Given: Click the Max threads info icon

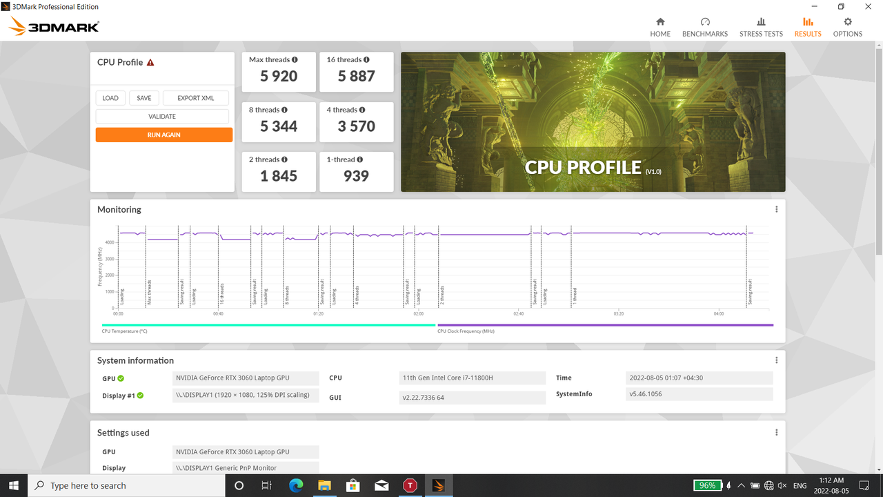Looking at the screenshot, I should pos(295,59).
